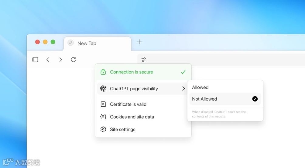Image resolution: width=305 pixels, height=168 pixels.
Task: Click the green lock icon
Action: pyautogui.click(x=103, y=72)
